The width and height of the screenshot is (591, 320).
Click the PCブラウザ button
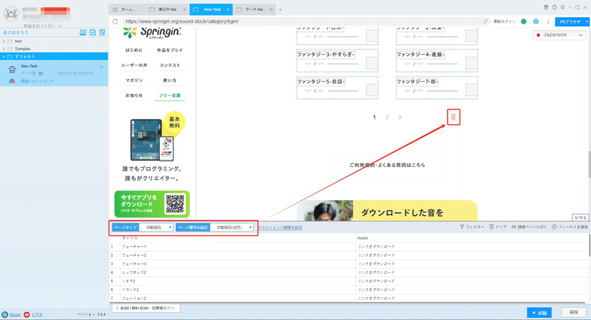pos(570,22)
